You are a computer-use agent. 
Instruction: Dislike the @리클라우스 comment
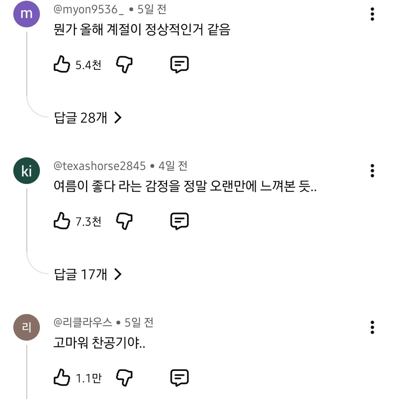[x=124, y=378]
